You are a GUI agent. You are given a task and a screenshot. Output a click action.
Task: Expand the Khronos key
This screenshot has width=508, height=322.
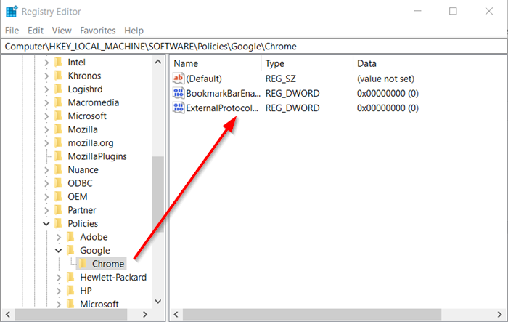[46, 76]
